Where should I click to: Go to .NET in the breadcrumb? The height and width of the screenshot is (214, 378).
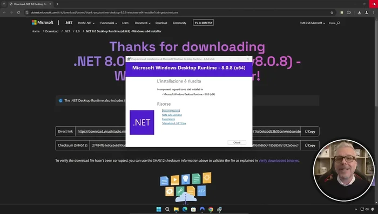point(67,31)
